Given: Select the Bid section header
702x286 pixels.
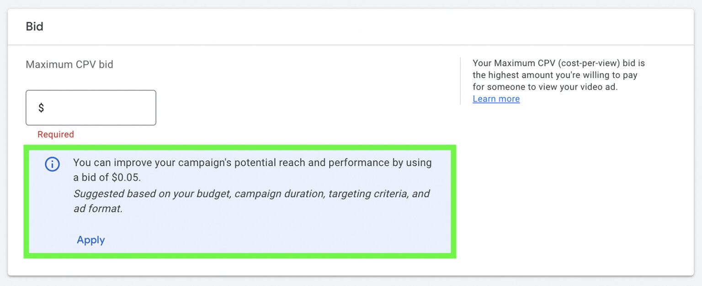Looking at the screenshot, I should pyautogui.click(x=34, y=26).
